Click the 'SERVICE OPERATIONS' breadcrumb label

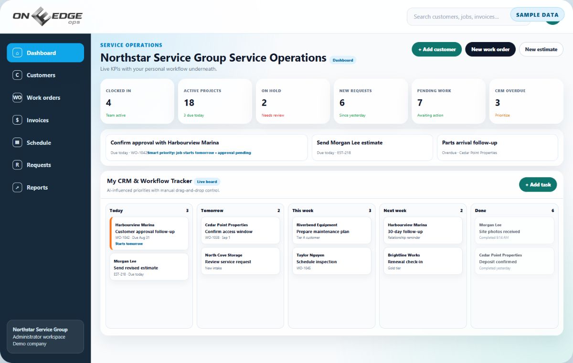(131, 45)
